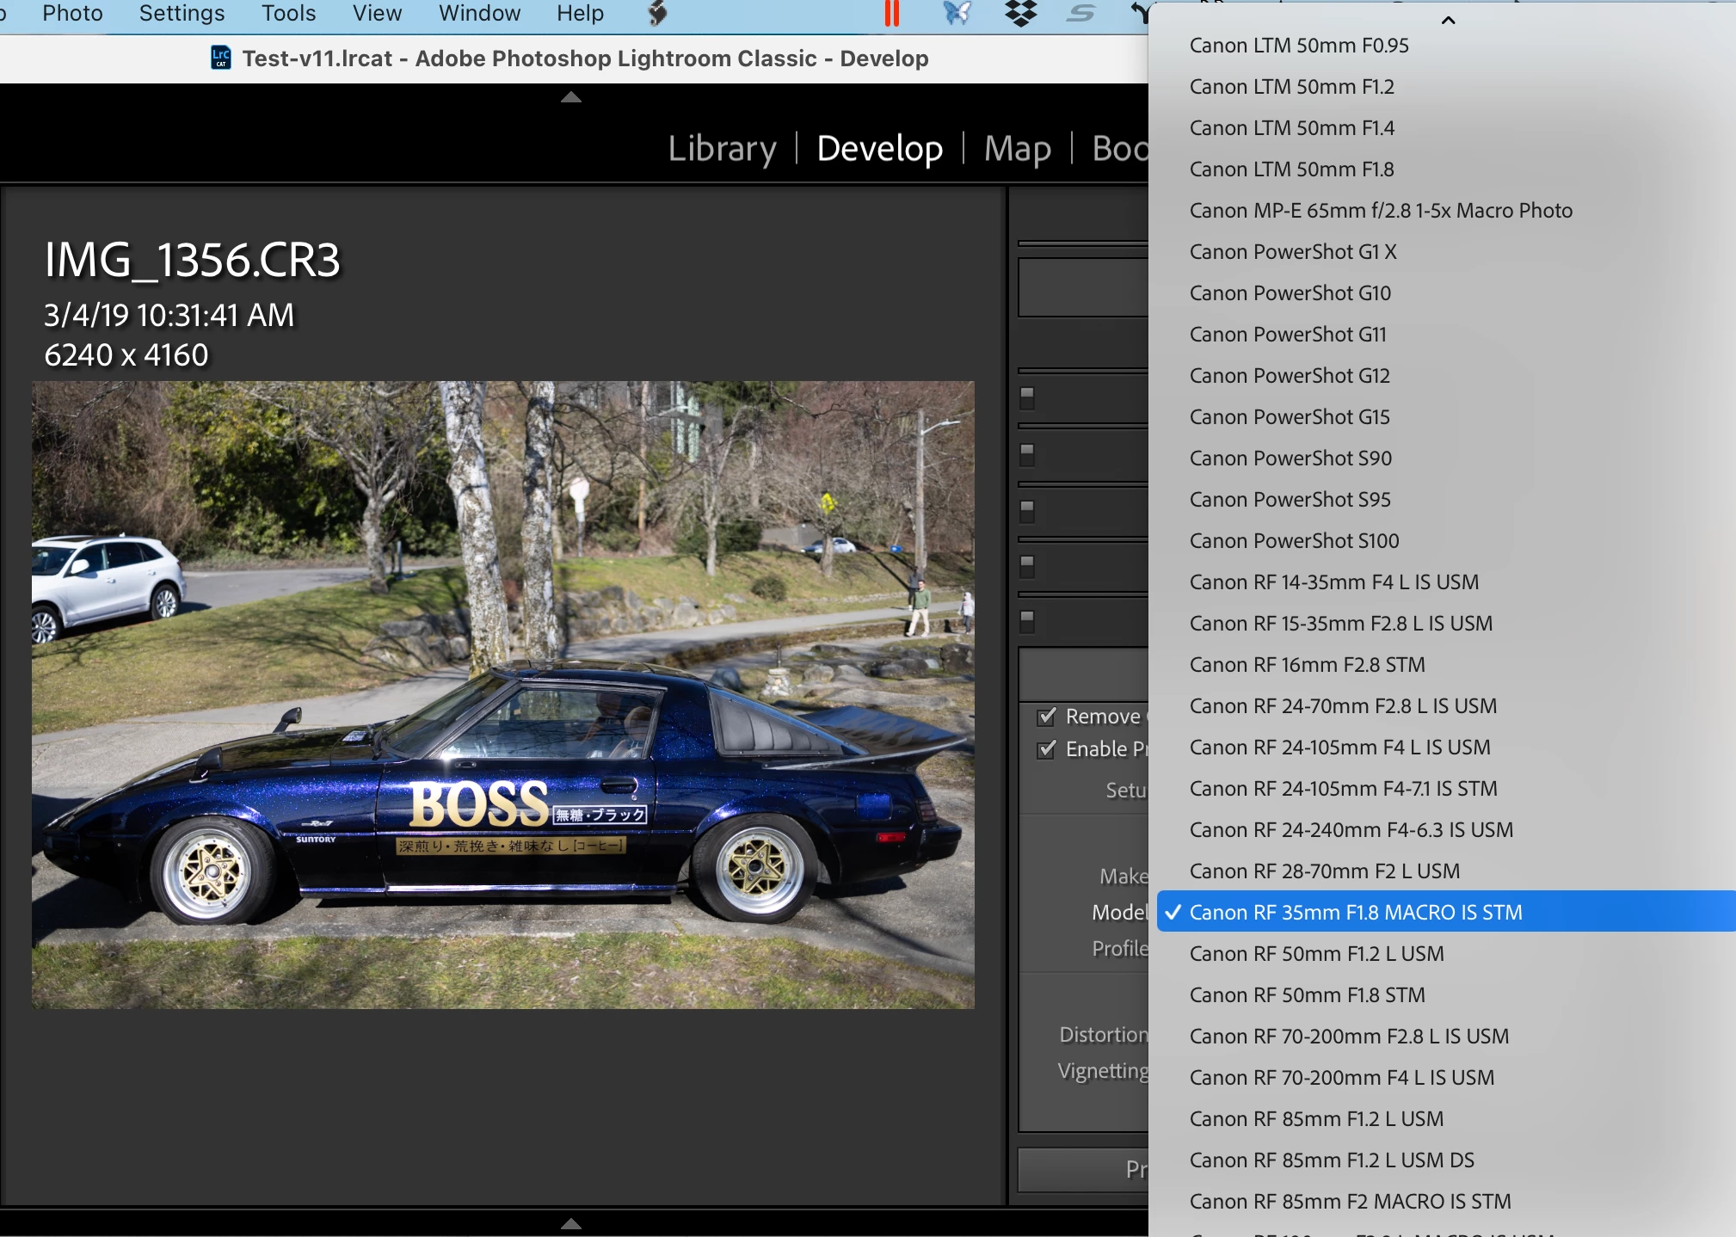Click the red pause-bars menu bar icon
The image size is (1736, 1237).
[x=891, y=13]
